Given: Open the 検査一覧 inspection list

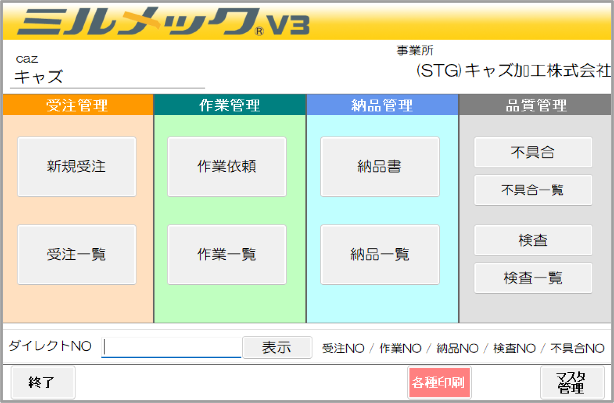Looking at the screenshot, I should pos(533,278).
